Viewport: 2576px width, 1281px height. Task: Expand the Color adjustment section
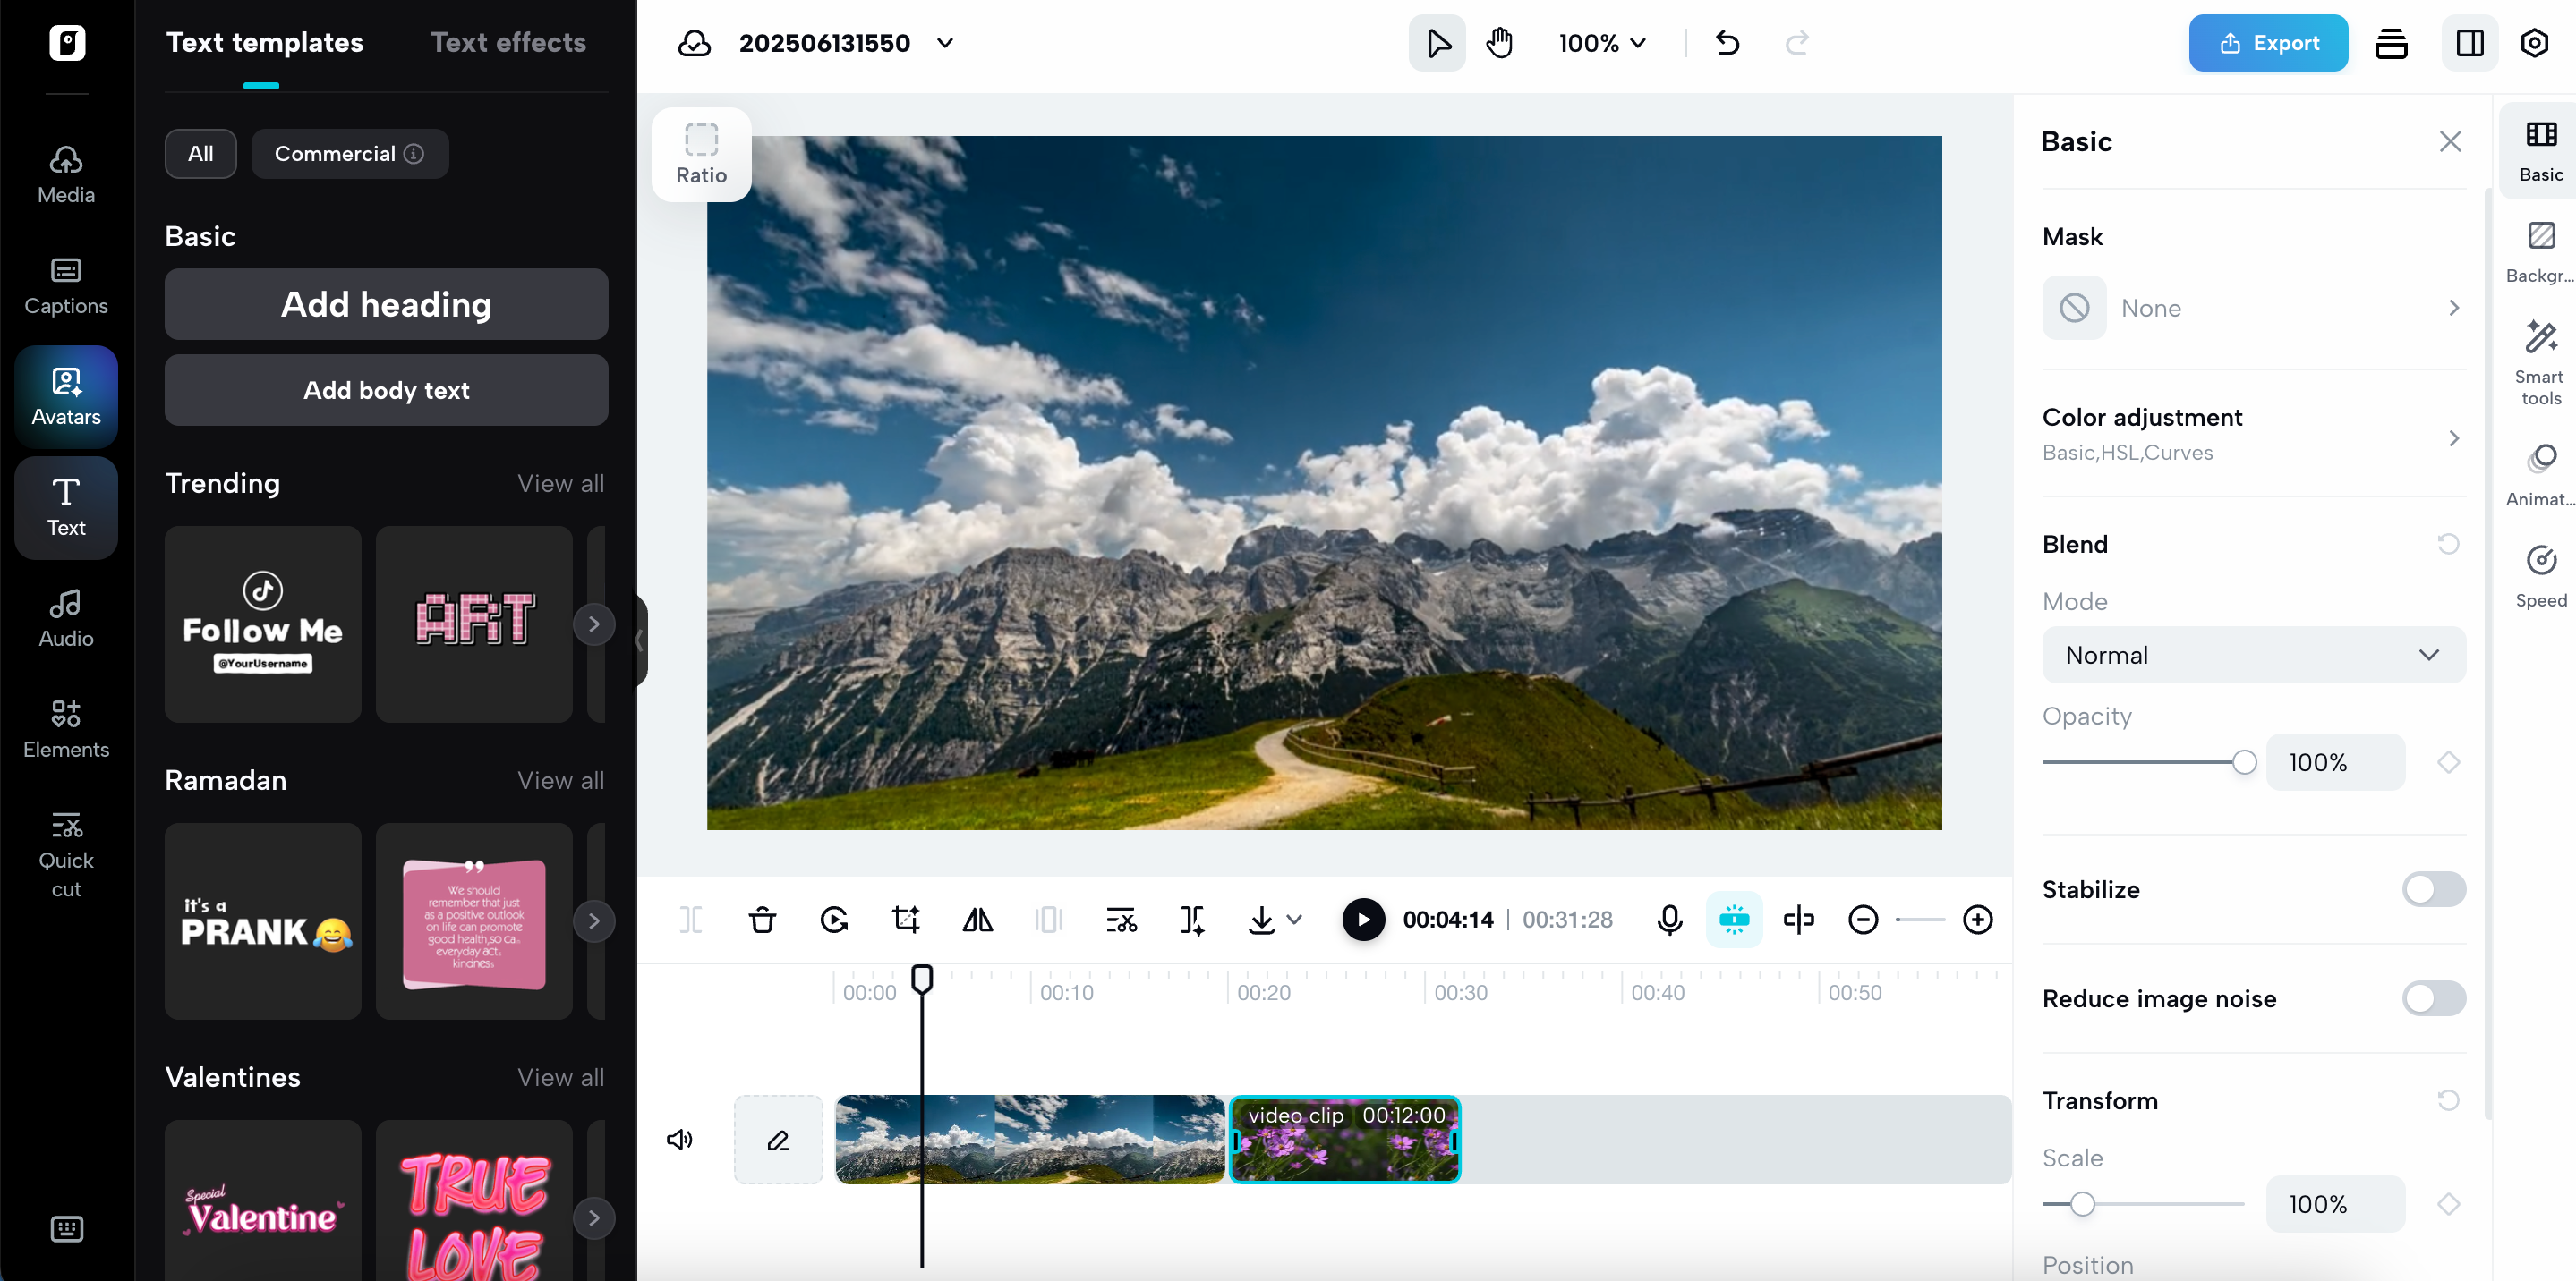coord(2253,434)
